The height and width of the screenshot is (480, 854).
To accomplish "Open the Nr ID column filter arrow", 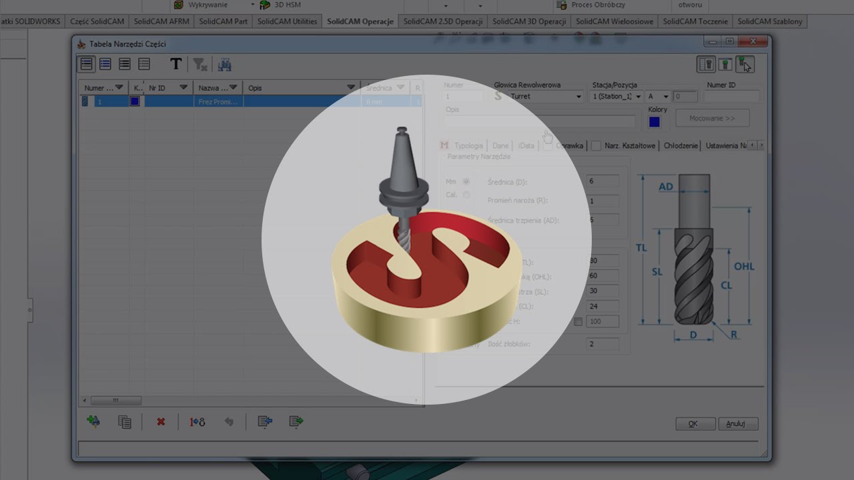I will [x=183, y=87].
